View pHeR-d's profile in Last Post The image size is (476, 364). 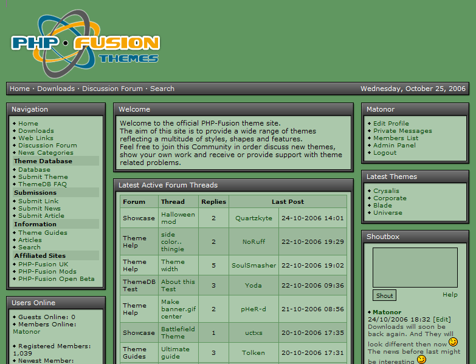(254, 309)
